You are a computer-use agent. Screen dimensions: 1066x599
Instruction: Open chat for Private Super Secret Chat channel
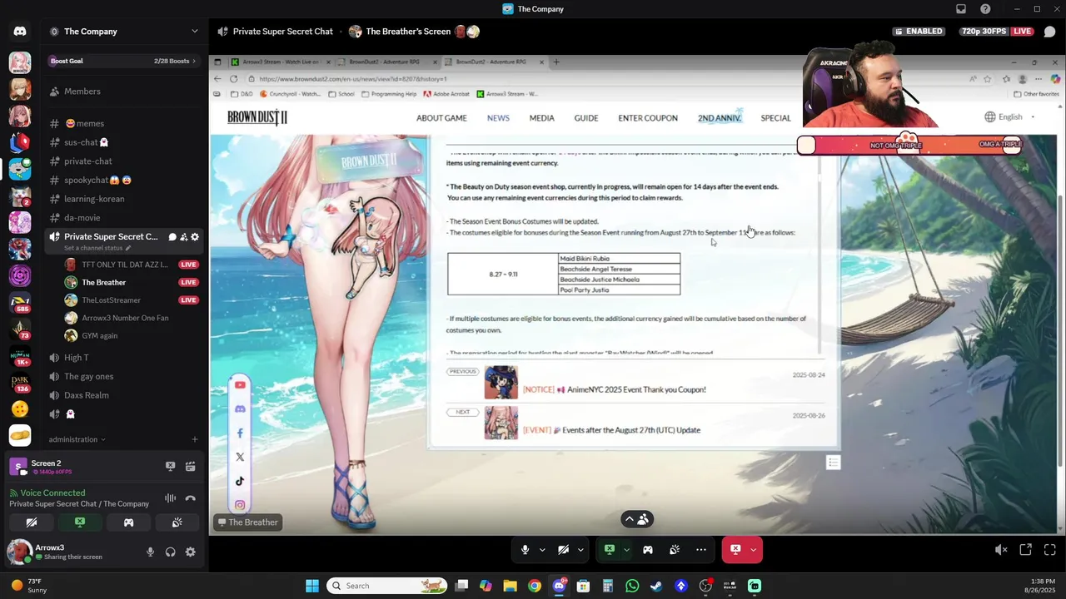172,237
